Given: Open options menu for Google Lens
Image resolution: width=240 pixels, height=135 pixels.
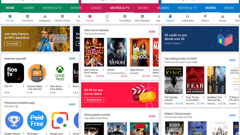Looking at the screenshot, I should [69, 134].
